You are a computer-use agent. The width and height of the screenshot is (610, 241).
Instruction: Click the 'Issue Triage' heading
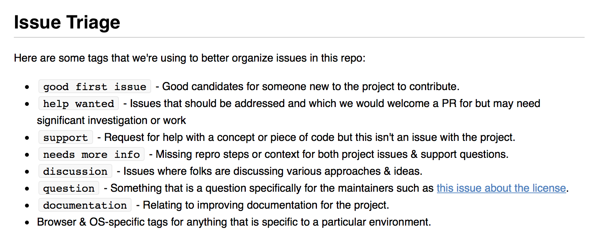coord(67,22)
